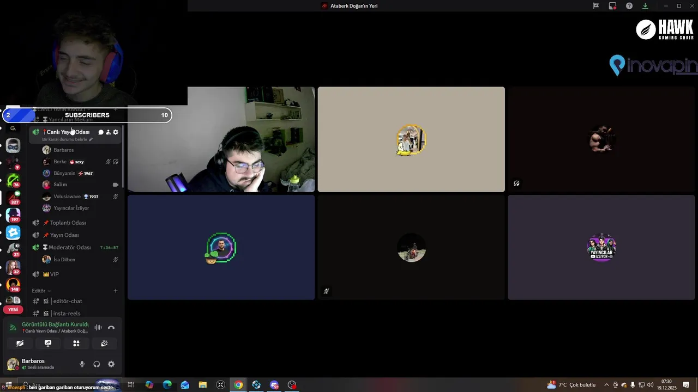The width and height of the screenshot is (698, 392).
Task: Click the red YENİ button in server list
Action: coord(13,309)
